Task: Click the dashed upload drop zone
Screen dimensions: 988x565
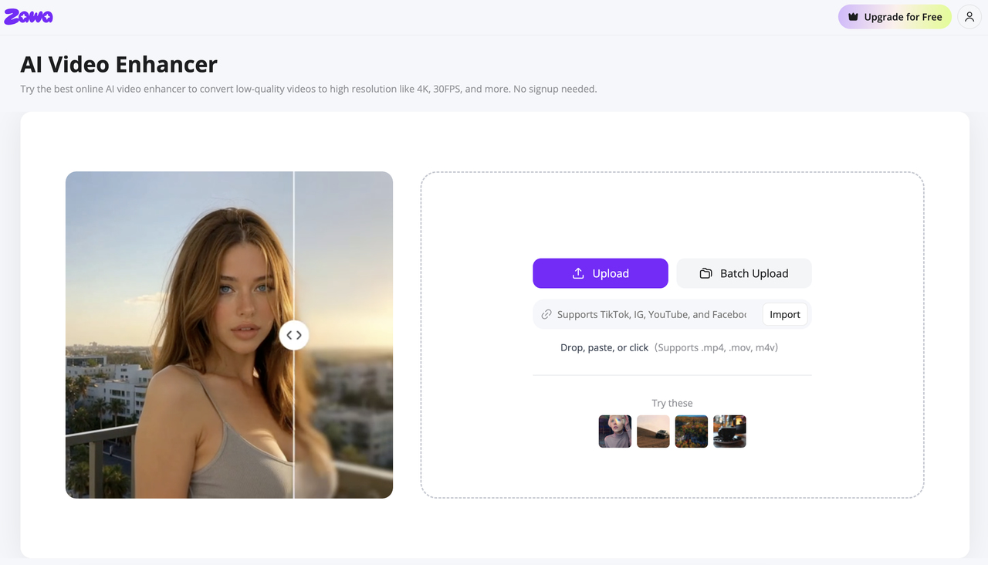Action: point(672,335)
